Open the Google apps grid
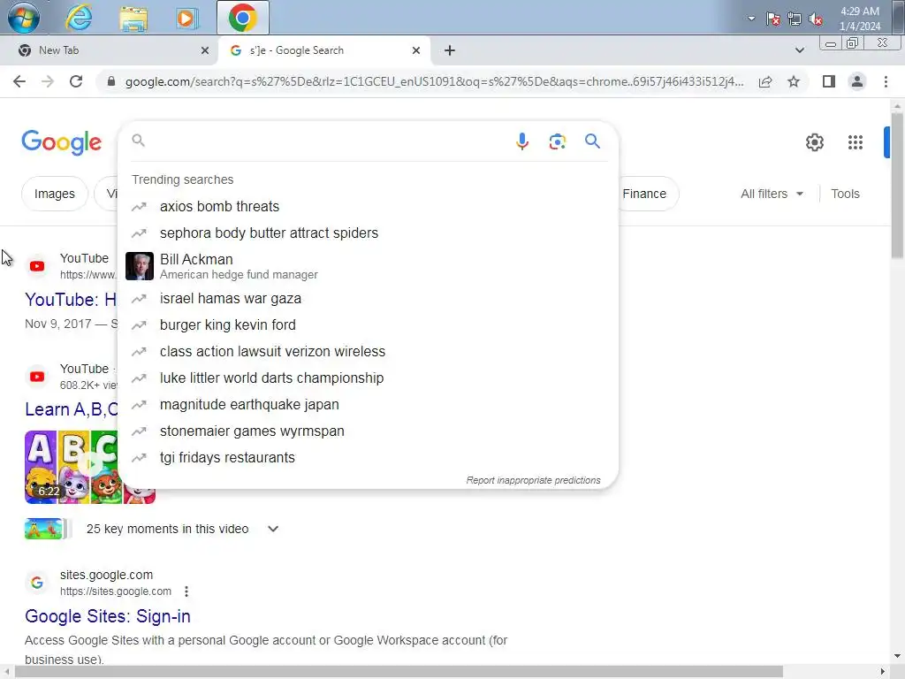Image resolution: width=905 pixels, height=679 pixels. click(855, 142)
